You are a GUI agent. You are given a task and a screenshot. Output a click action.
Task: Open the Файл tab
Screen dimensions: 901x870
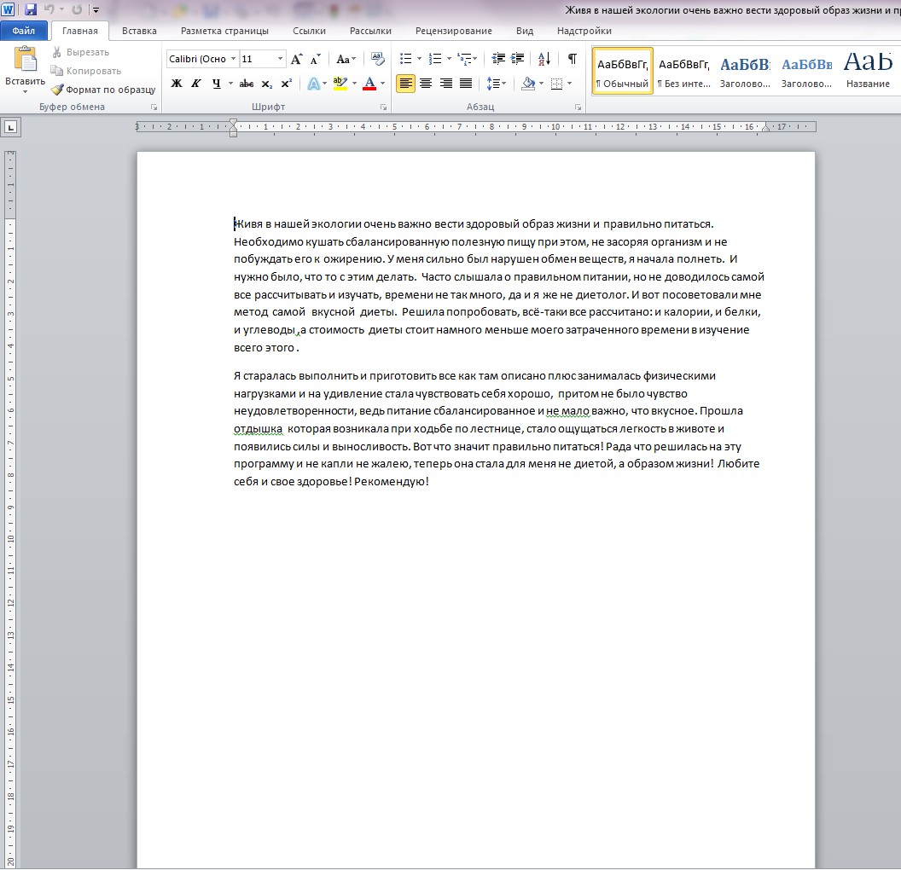(24, 31)
